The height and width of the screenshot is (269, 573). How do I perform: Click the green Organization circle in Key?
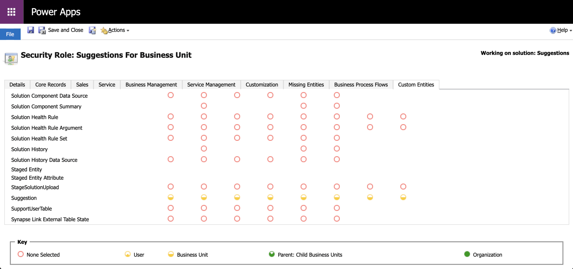pyautogui.click(x=467, y=254)
